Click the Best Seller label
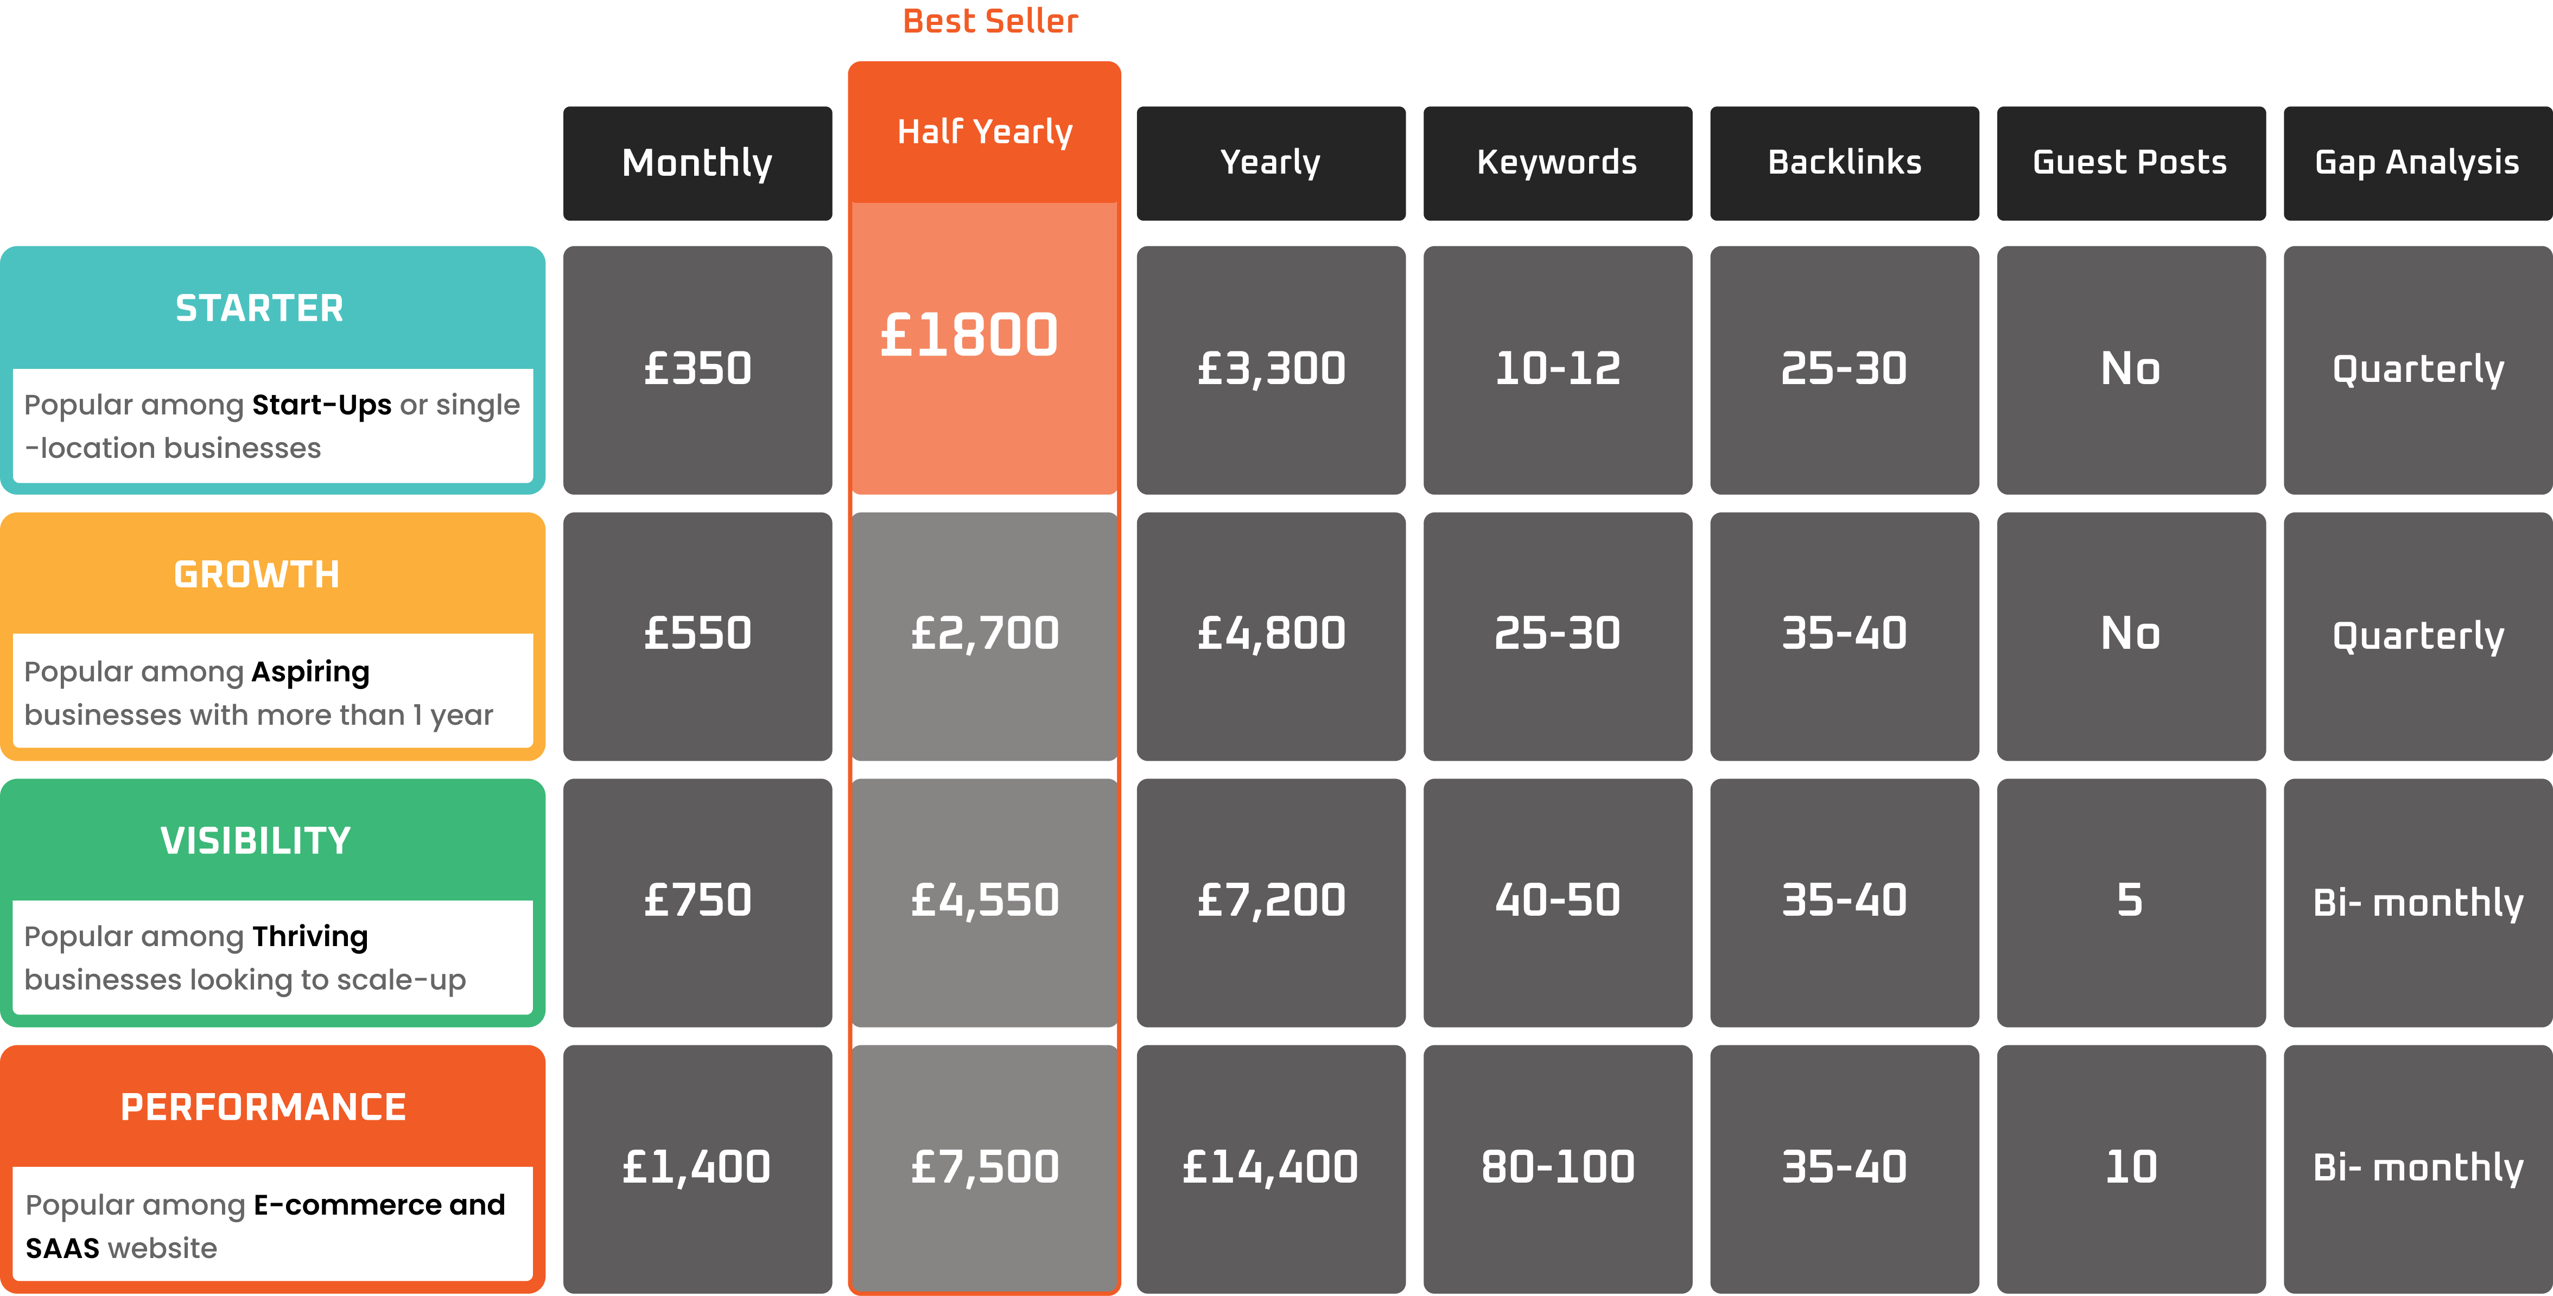This screenshot has width=2553, height=1296. click(x=990, y=21)
